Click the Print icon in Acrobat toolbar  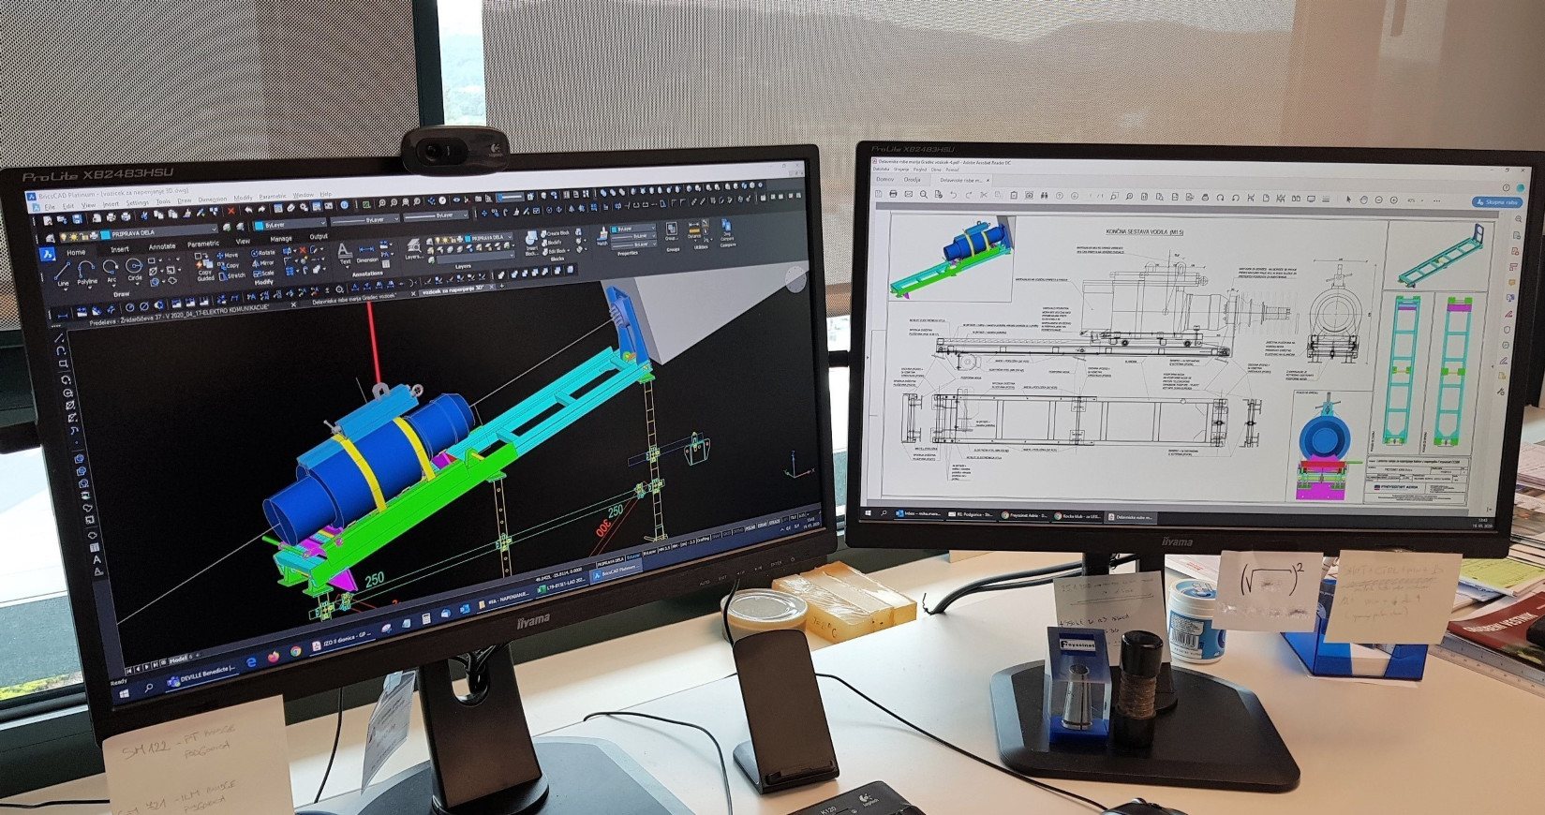pos(893,194)
